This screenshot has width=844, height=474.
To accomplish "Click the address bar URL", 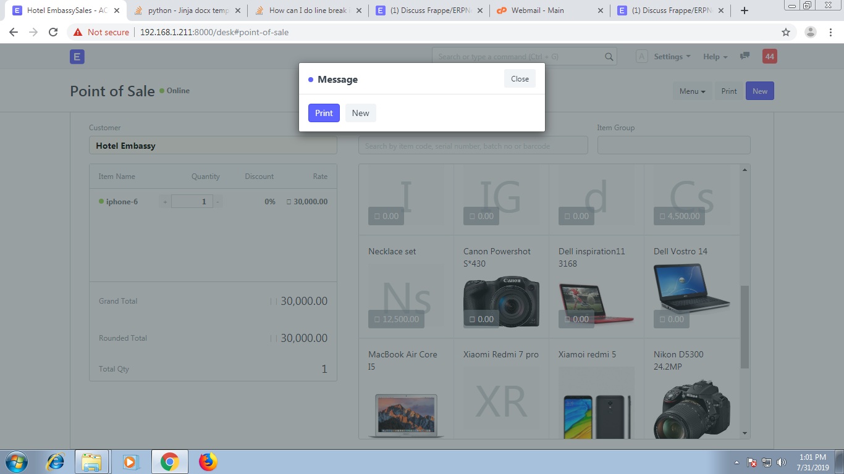I will [x=214, y=32].
